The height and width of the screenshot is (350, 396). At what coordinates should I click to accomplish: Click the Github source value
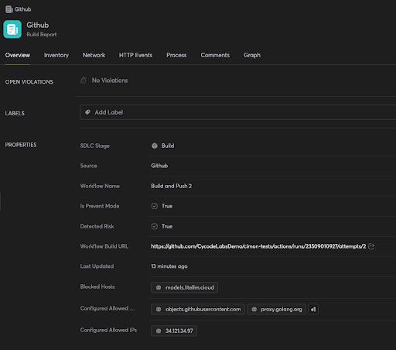[159, 166]
